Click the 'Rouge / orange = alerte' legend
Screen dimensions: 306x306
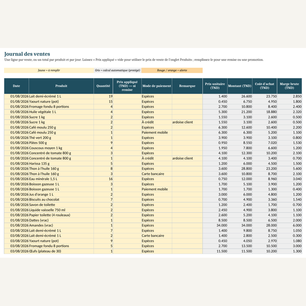[172, 70]
